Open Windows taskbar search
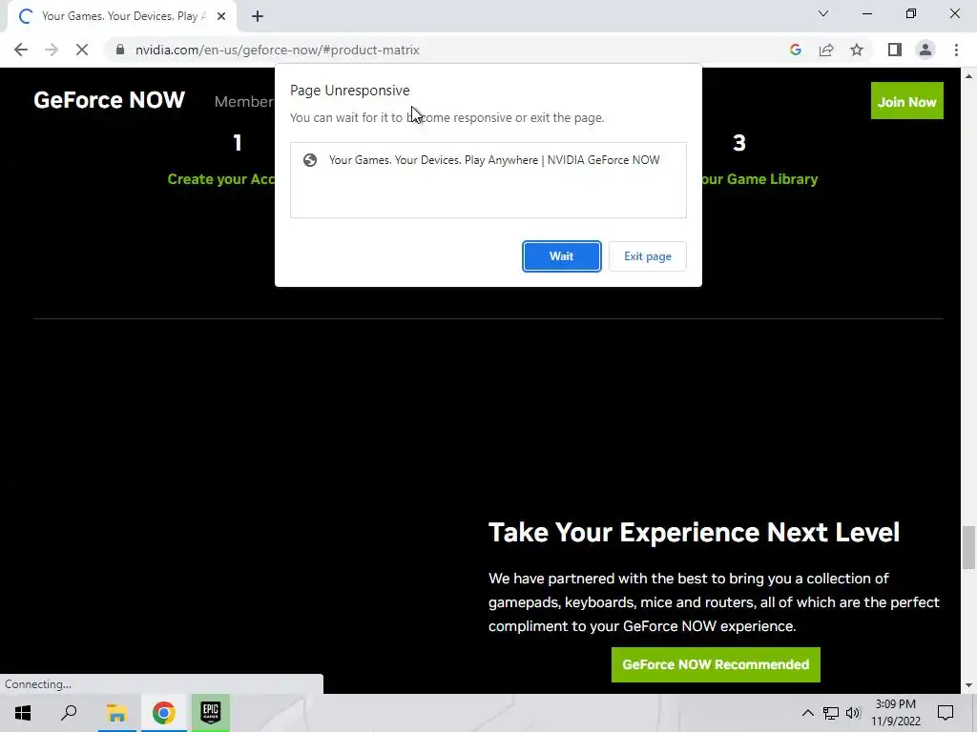 [69, 713]
